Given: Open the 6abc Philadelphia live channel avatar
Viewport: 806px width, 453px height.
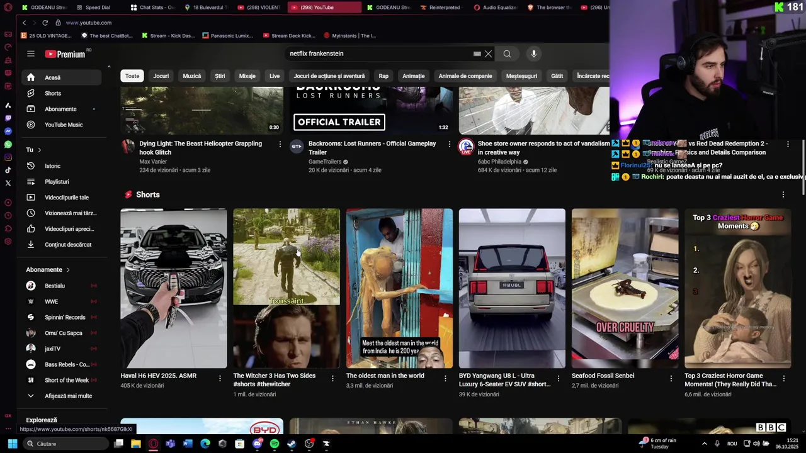Looking at the screenshot, I should [x=466, y=147].
